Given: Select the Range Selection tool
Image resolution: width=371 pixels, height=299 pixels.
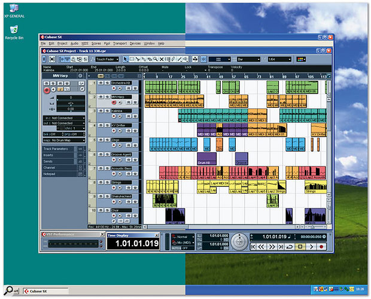Looking at the screenshot, I should [x=132, y=59].
